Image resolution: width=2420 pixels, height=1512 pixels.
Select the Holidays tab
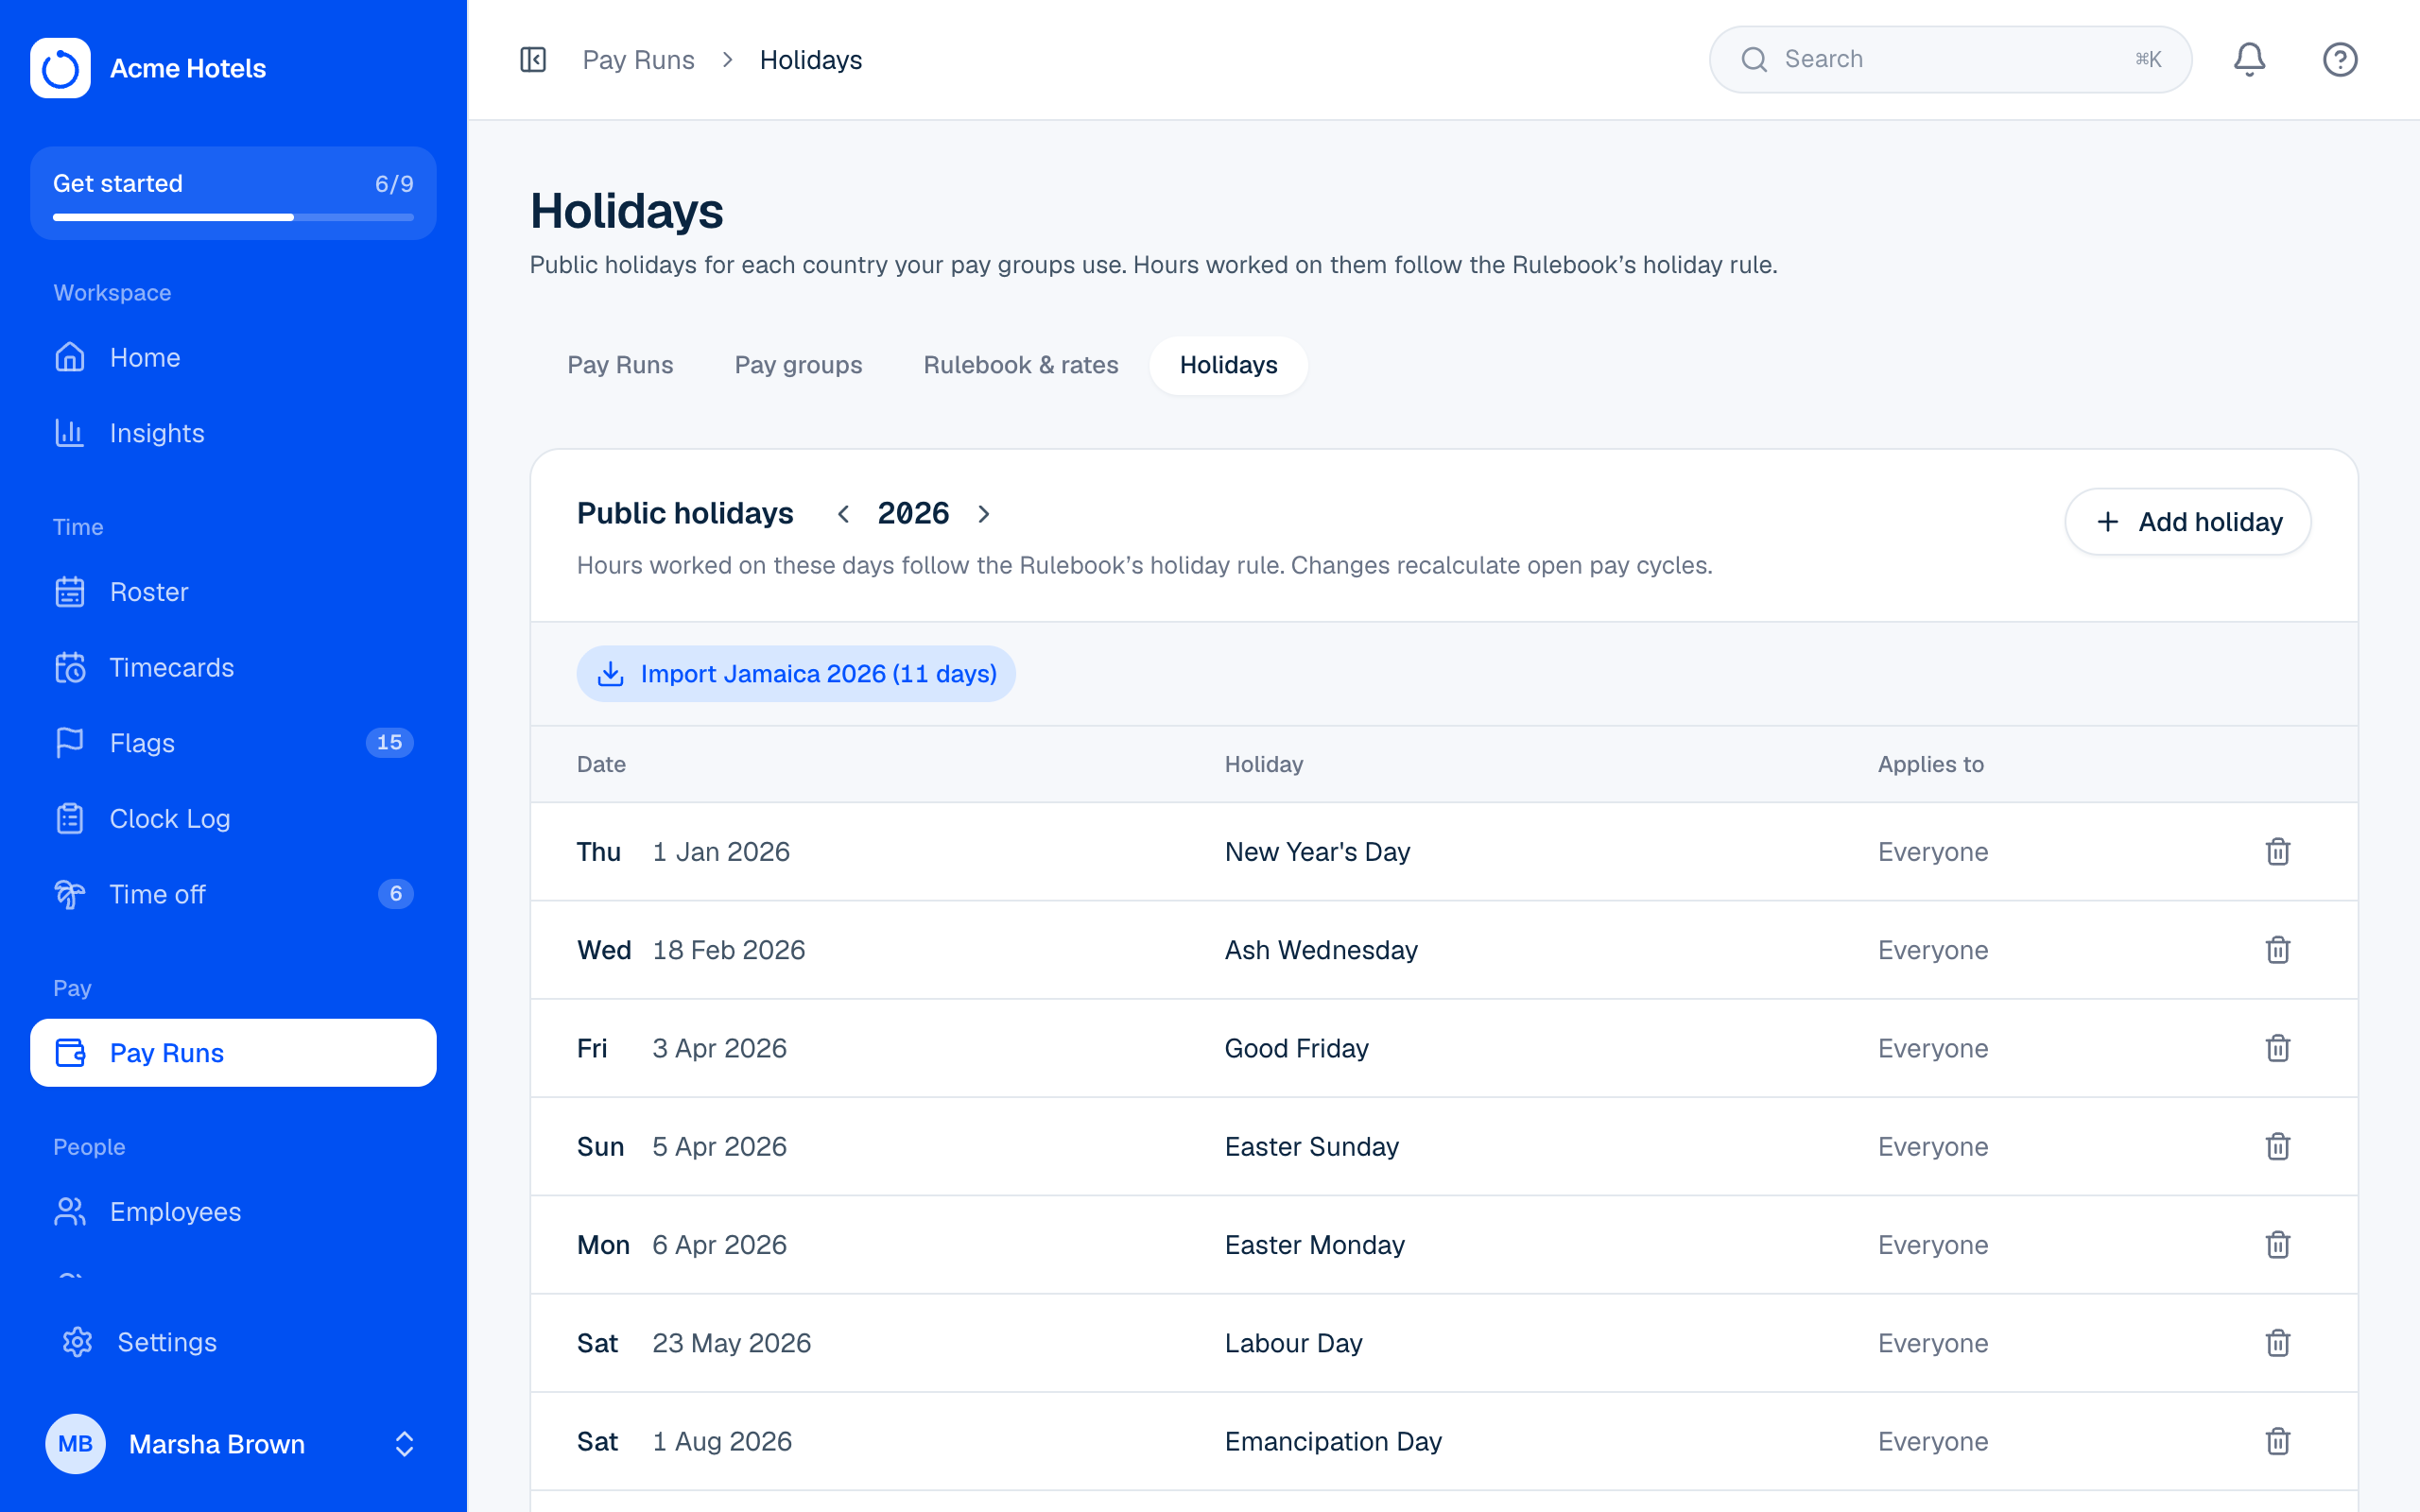1228,365
